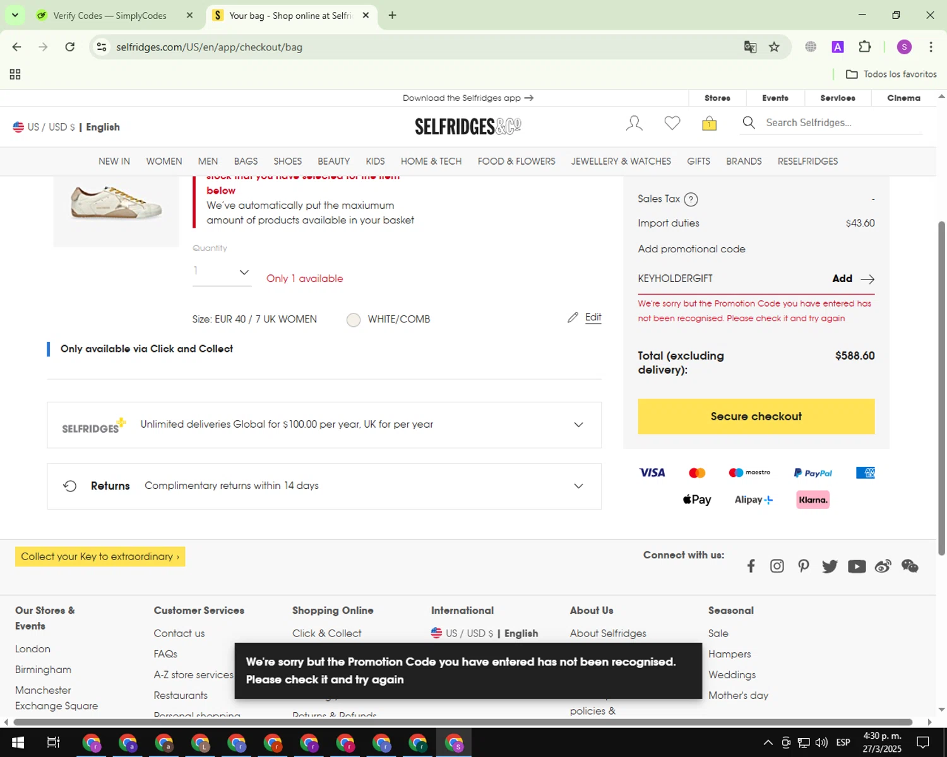Close the Your bag Selfridges tab

coord(366,15)
